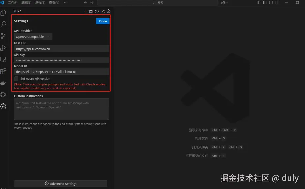Image resolution: width=305 pixels, height=189 pixels.
Task: Open the Explorer view in activity bar
Action: tap(3, 13)
